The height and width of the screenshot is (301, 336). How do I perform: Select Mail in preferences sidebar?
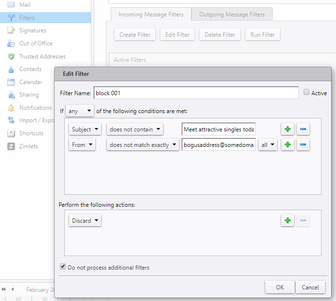pyautogui.click(x=25, y=5)
